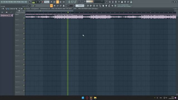Image resolution: width=178 pixels, height=100 pixels.
Task: Select the playlist draw pencil tool
Action: (6, 9)
